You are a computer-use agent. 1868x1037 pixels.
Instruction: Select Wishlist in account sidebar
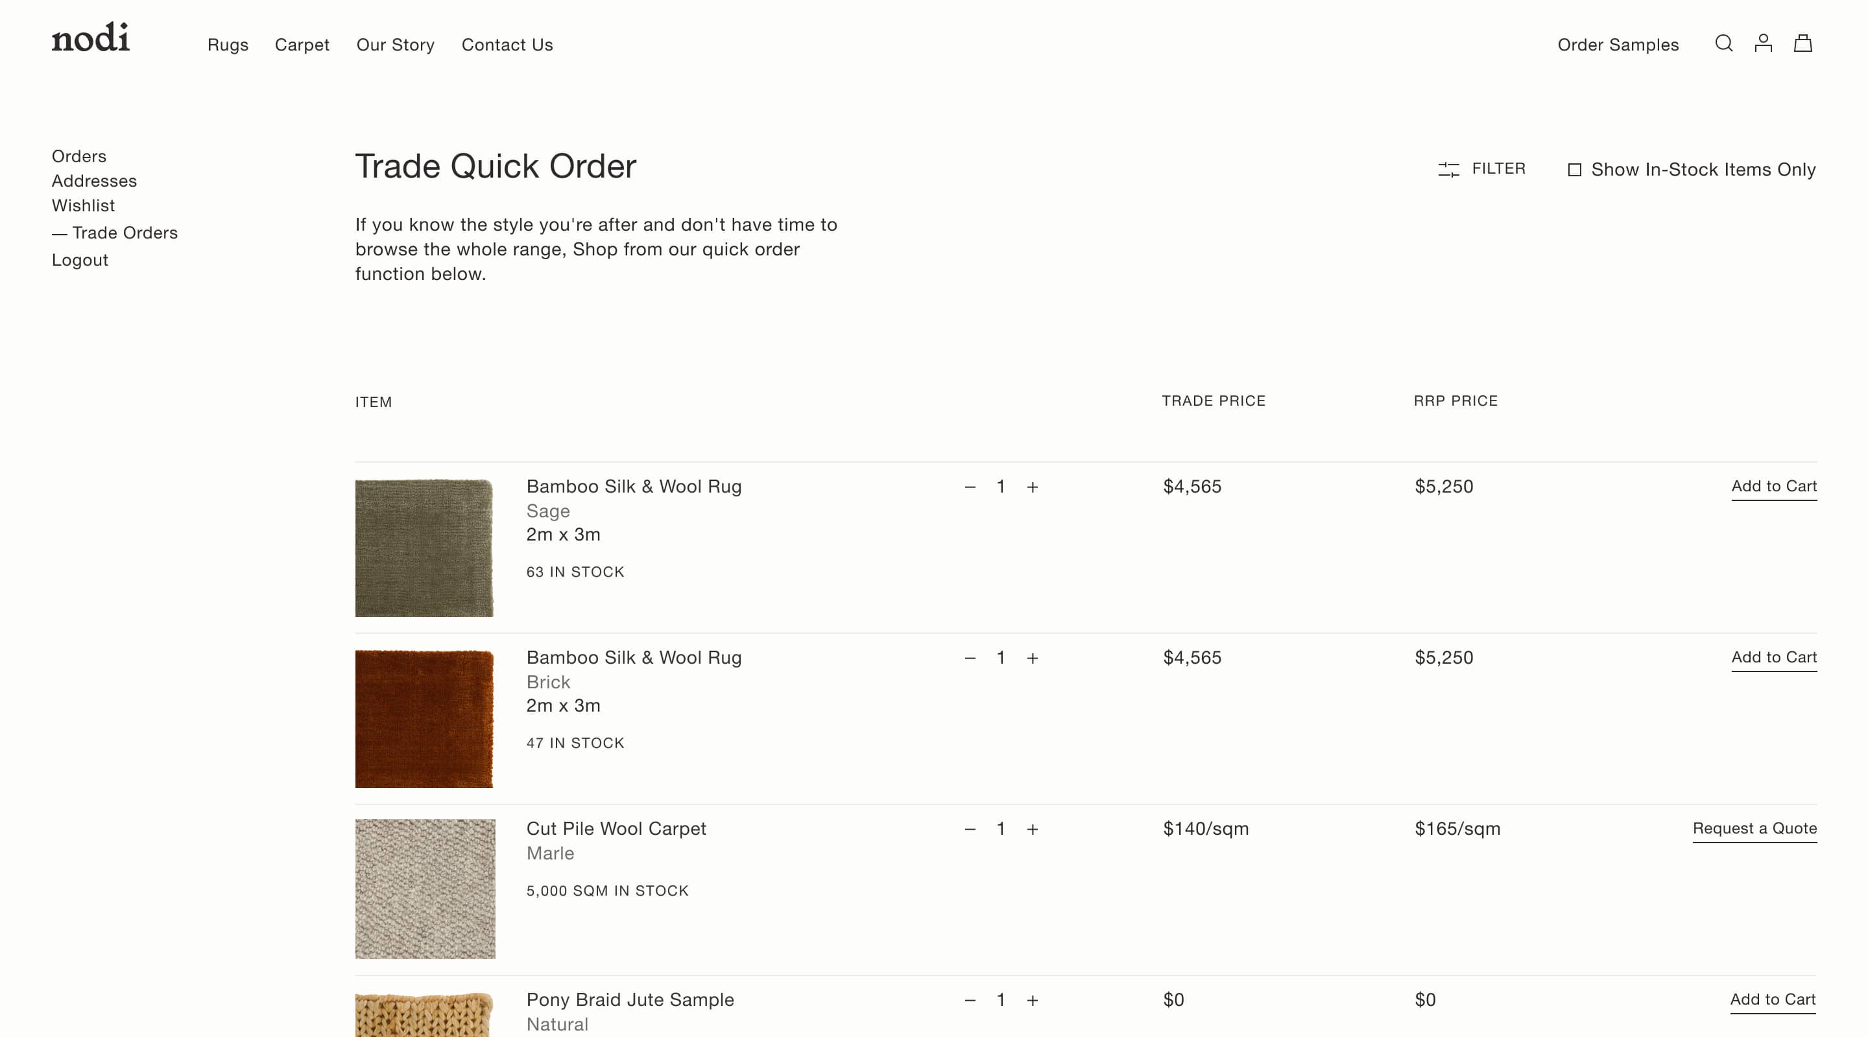[x=82, y=206]
